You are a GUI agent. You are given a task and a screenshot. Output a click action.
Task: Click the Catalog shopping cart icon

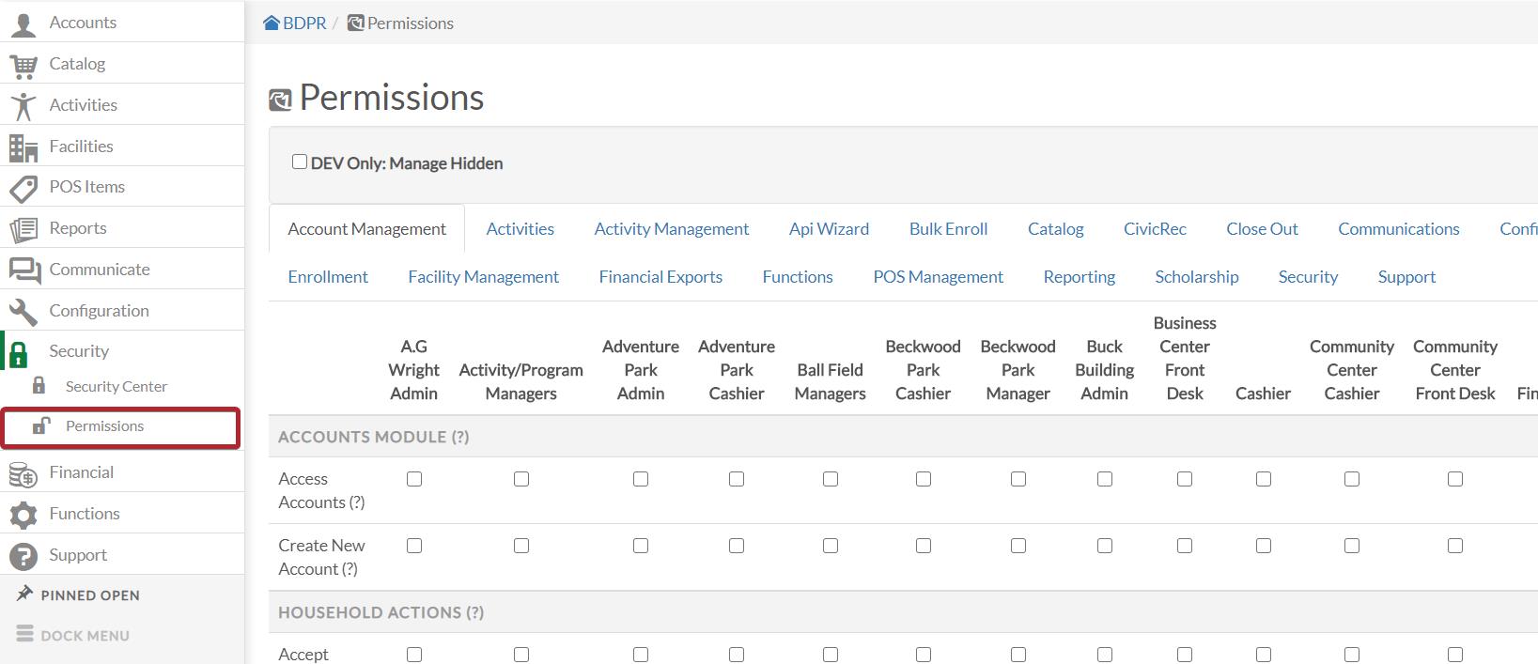(23, 65)
